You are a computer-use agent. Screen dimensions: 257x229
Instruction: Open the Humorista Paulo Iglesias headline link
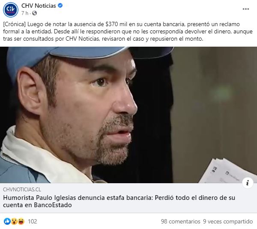pos(119,201)
